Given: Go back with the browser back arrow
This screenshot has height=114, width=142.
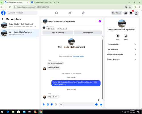Looking at the screenshot, I should pos(2,7).
